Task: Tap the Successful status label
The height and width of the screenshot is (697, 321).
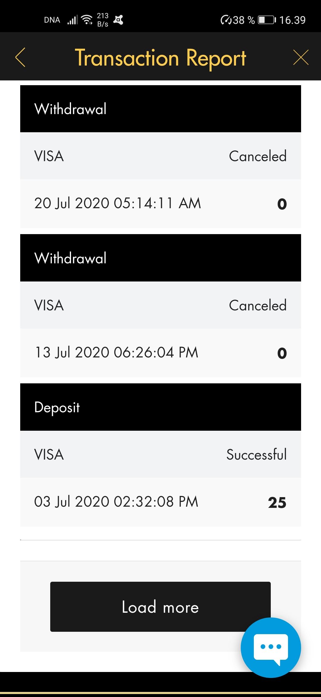Action: click(x=257, y=455)
